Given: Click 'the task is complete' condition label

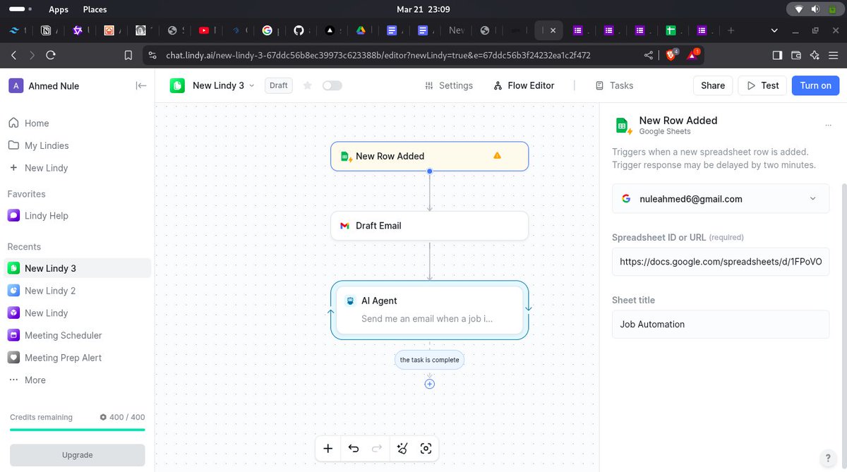Looking at the screenshot, I should (429, 360).
